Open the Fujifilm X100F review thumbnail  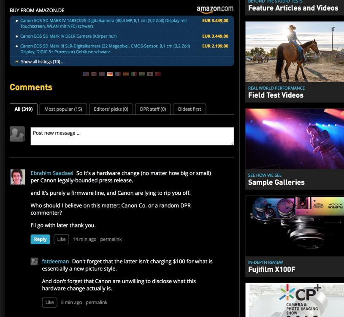(x=295, y=226)
